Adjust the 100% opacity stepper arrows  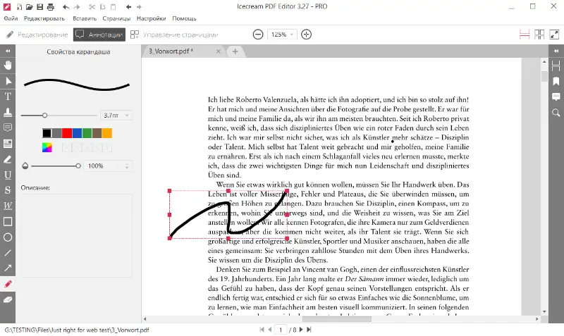[127, 166]
